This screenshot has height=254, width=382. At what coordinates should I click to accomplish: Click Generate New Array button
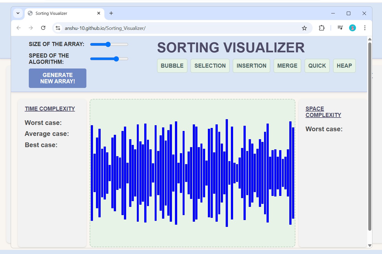tap(58, 78)
